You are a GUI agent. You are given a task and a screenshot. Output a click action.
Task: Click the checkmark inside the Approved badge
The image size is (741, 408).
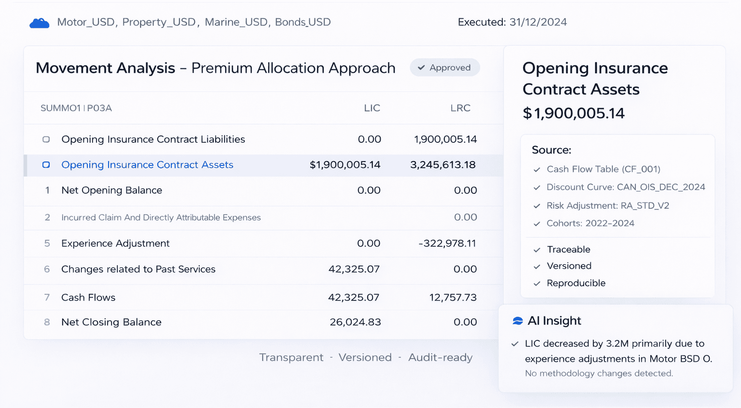(422, 68)
